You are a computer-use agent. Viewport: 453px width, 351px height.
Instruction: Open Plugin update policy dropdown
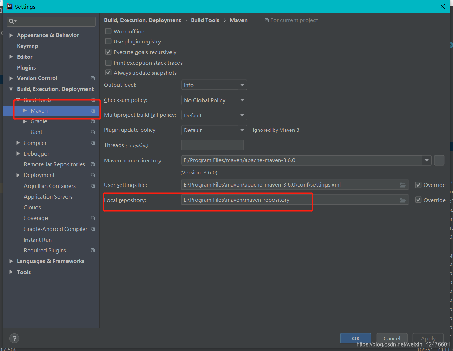214,130
